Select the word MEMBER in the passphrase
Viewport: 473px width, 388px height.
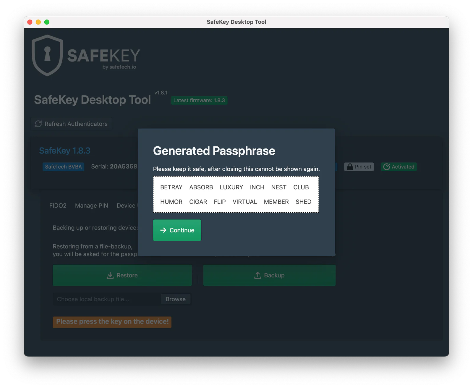[x=276, y=202]
